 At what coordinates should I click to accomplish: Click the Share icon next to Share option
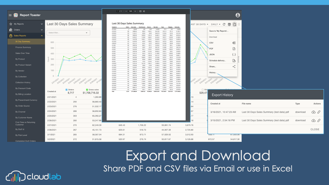[x=234, y=66]
